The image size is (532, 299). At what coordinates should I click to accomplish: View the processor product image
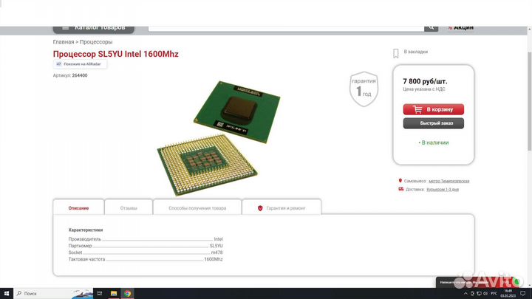(219, 137)
